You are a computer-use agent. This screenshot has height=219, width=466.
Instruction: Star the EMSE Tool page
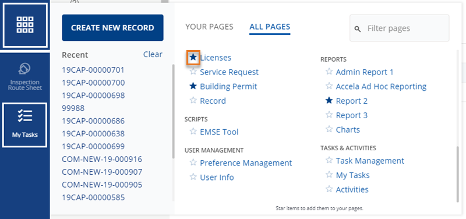(x=193, y=131)
